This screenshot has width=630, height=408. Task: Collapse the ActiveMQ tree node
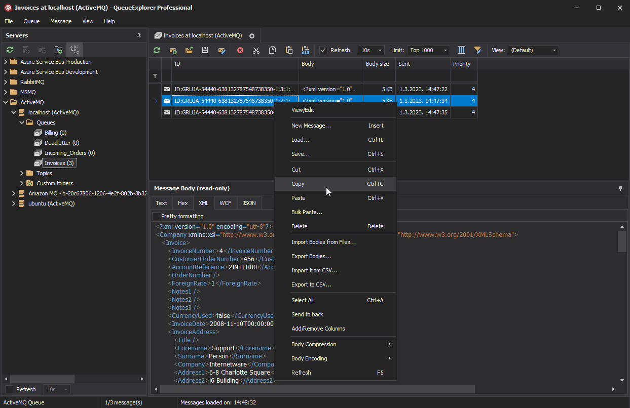pos(5,102)
